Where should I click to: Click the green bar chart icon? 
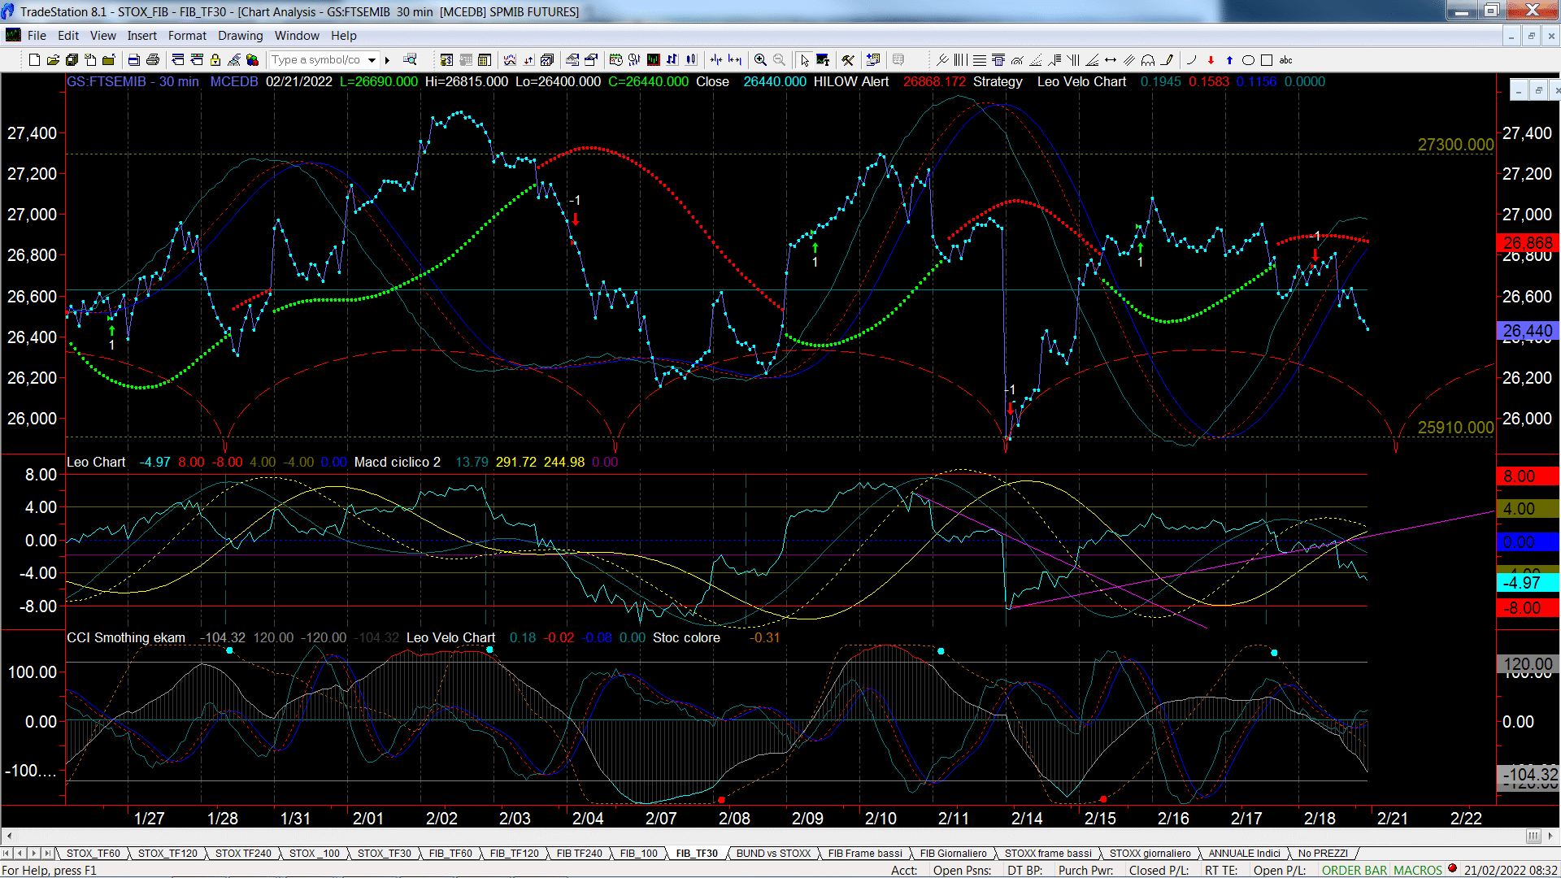coord(653,60)
